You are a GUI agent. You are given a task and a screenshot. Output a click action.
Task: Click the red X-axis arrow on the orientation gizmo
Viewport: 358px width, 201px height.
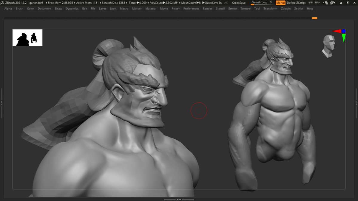pyautogui.click(x=337, y=31)
